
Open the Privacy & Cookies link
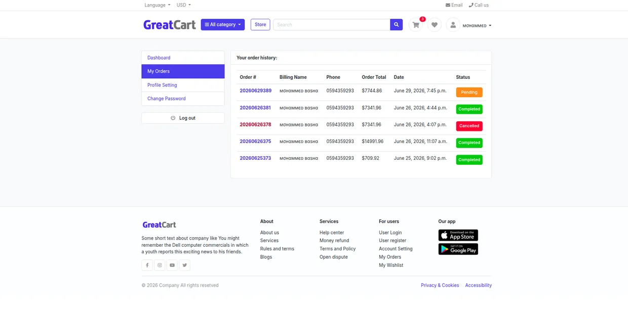click(x=440, y=285)
